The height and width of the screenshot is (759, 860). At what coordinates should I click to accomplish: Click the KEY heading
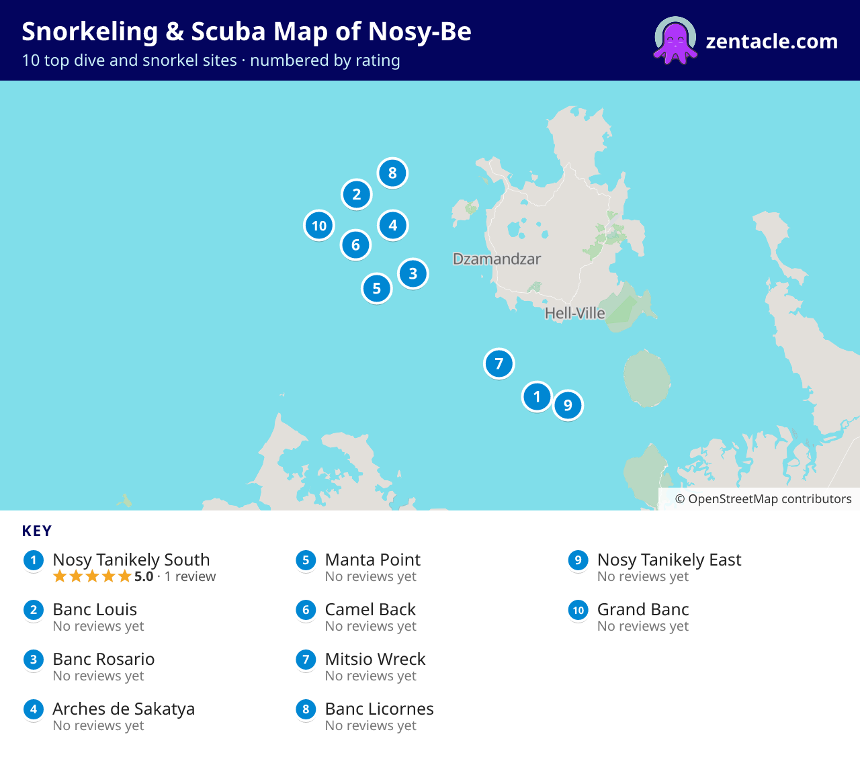click(37, 531)
